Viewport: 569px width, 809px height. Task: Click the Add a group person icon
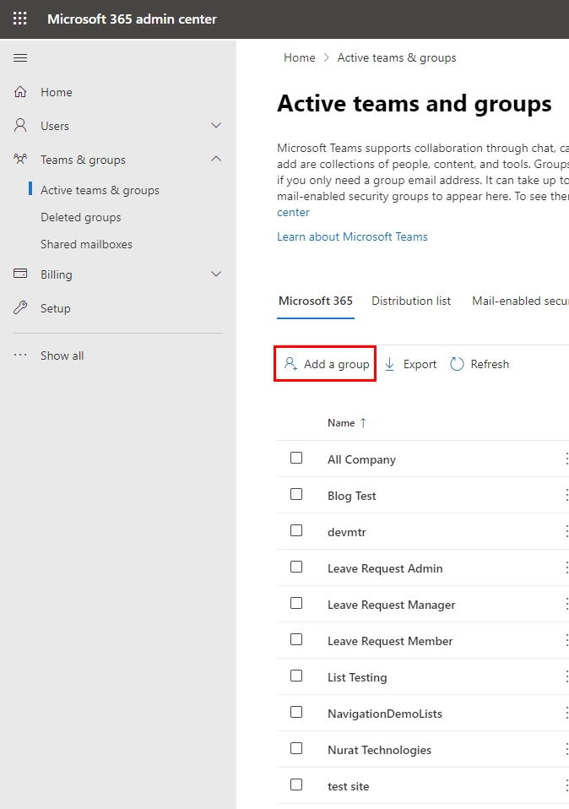tap(290, 364)
